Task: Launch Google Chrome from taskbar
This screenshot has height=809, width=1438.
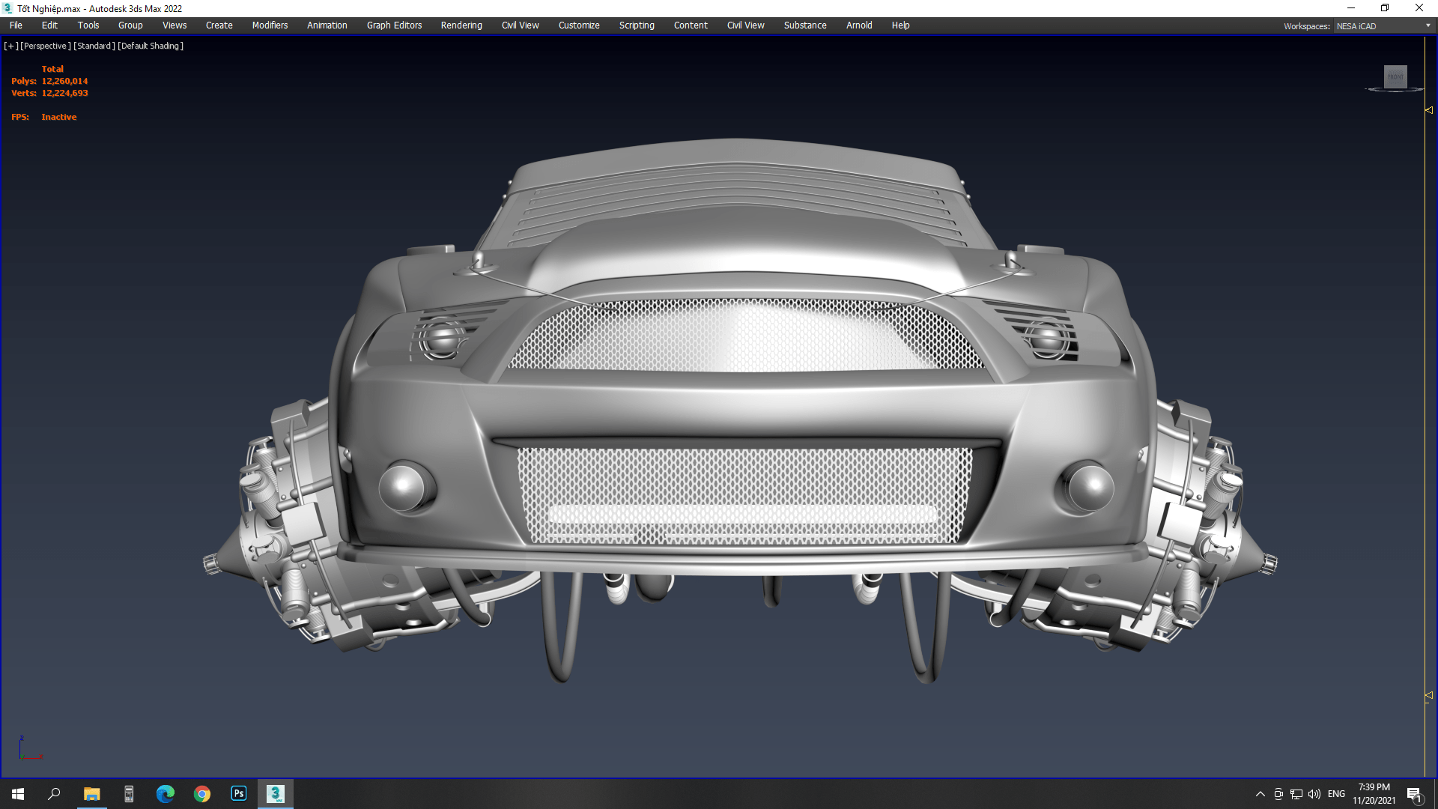Action: point(202,793)
